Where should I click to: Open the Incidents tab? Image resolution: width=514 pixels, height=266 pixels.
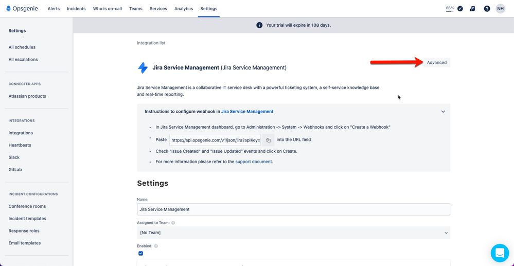(76, 9)
